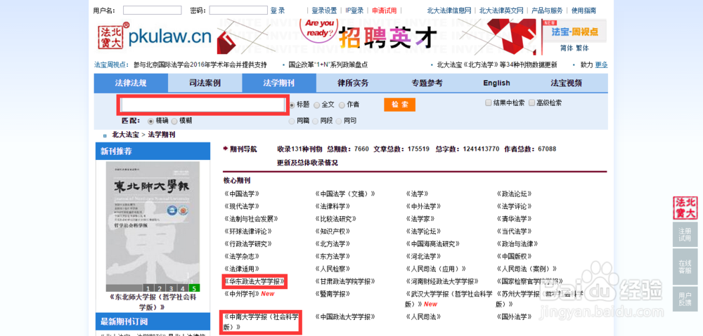This screenshot has width=703, height=336.
Task: Click into the main search keyword box
Action: [202, 105]
